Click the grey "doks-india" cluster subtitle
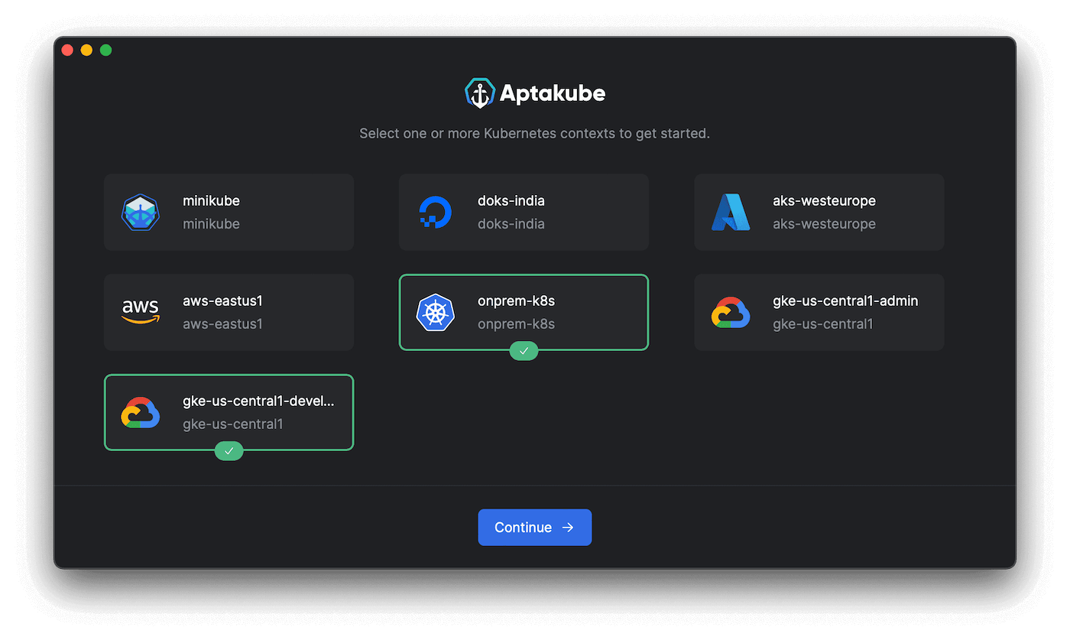The image size is (1070, 640). coord(511,224)
